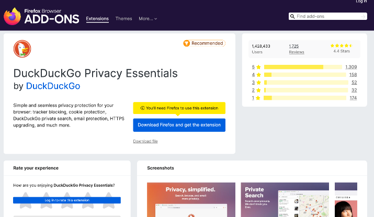Click the 2-star rating bar
This screenshot has height=217, width=374.
click(x=306, y=90)
